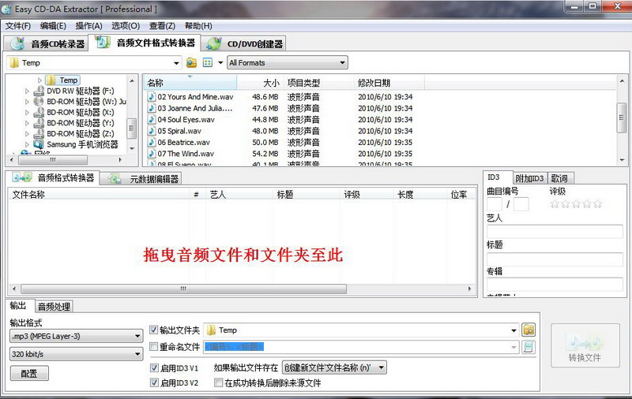Toggle the 启用ID3 V1 checkbox
The height and width of the screenshot is (399, 632).
(x=154, y=367)
